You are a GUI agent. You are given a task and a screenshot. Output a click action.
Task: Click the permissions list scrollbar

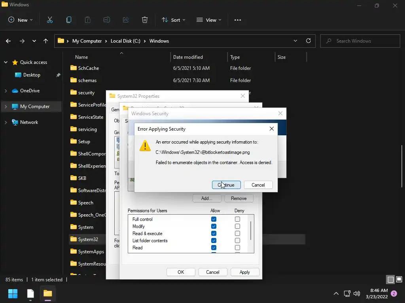pos(250,230)
